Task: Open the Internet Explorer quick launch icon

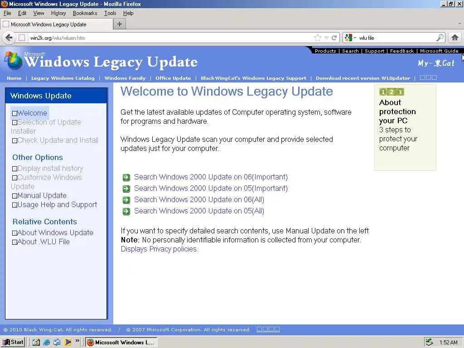Action: click(47, 343)
